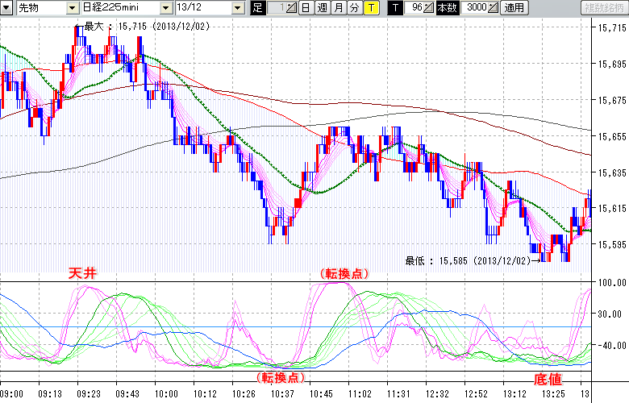
Task: Select the 日 daily timeframe button
Action: [x=306, y=7]
